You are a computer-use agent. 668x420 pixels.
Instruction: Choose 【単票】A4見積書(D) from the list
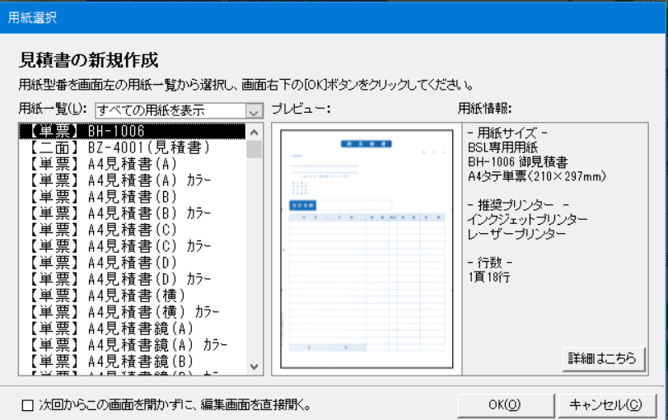tap(132, 262)
